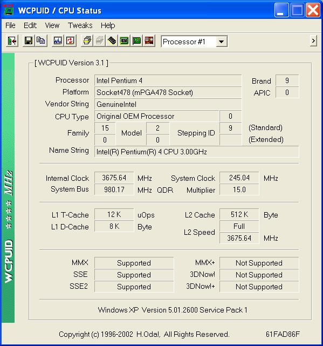
Task: Open the File menu
Action: [x=10, y=25]
